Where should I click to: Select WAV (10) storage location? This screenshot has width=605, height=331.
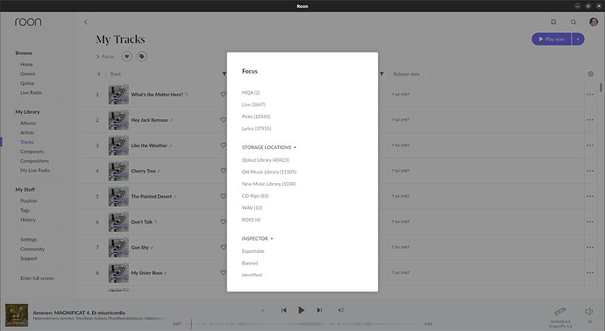[x=252, y=208]
